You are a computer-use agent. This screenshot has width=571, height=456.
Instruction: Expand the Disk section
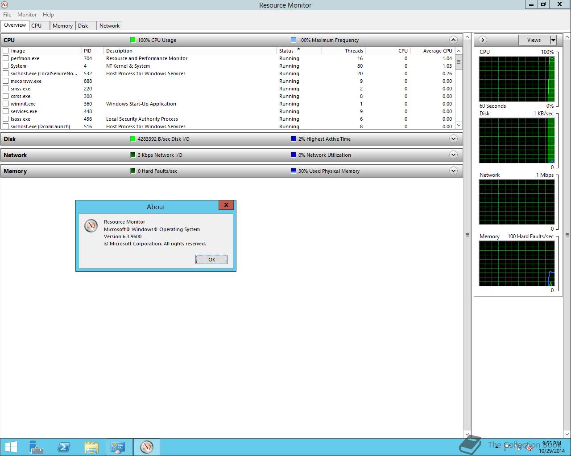pos(453,138)
